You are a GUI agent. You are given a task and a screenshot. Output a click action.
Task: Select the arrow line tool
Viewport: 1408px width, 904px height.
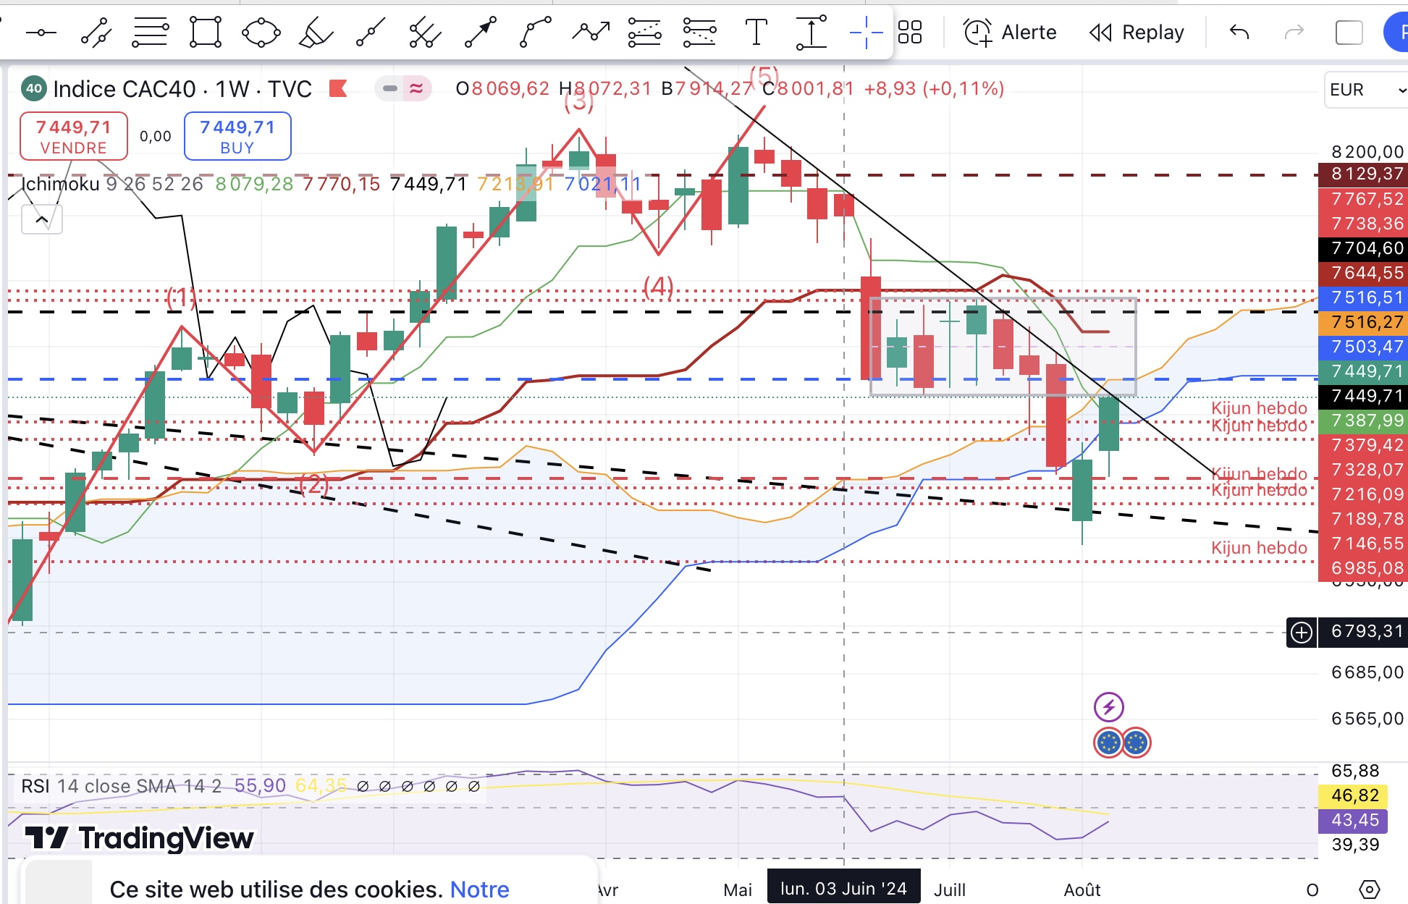coord(480,33)
